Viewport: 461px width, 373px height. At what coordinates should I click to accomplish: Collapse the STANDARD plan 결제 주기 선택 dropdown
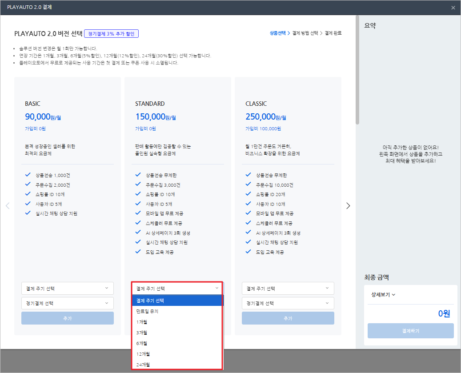click(177, 289)
